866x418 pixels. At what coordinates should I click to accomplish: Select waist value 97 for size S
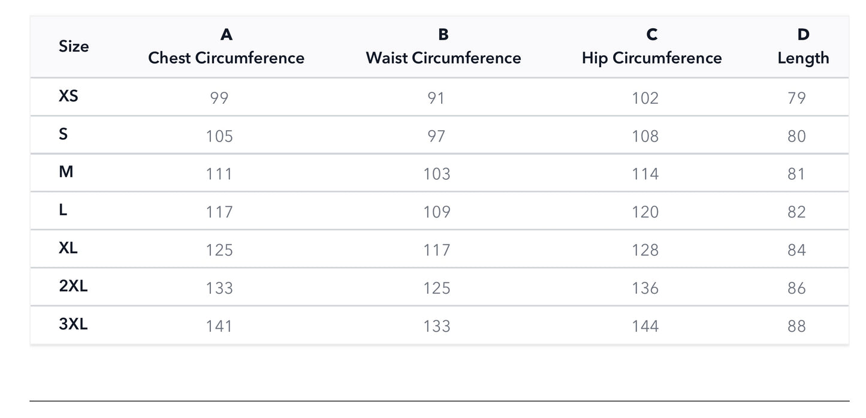(436, 136)
